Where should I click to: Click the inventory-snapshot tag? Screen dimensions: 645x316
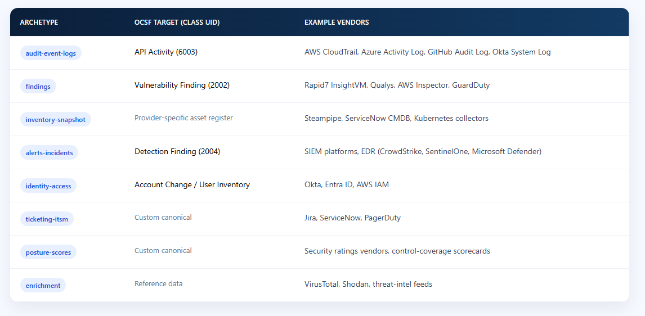tap(56, 120)
